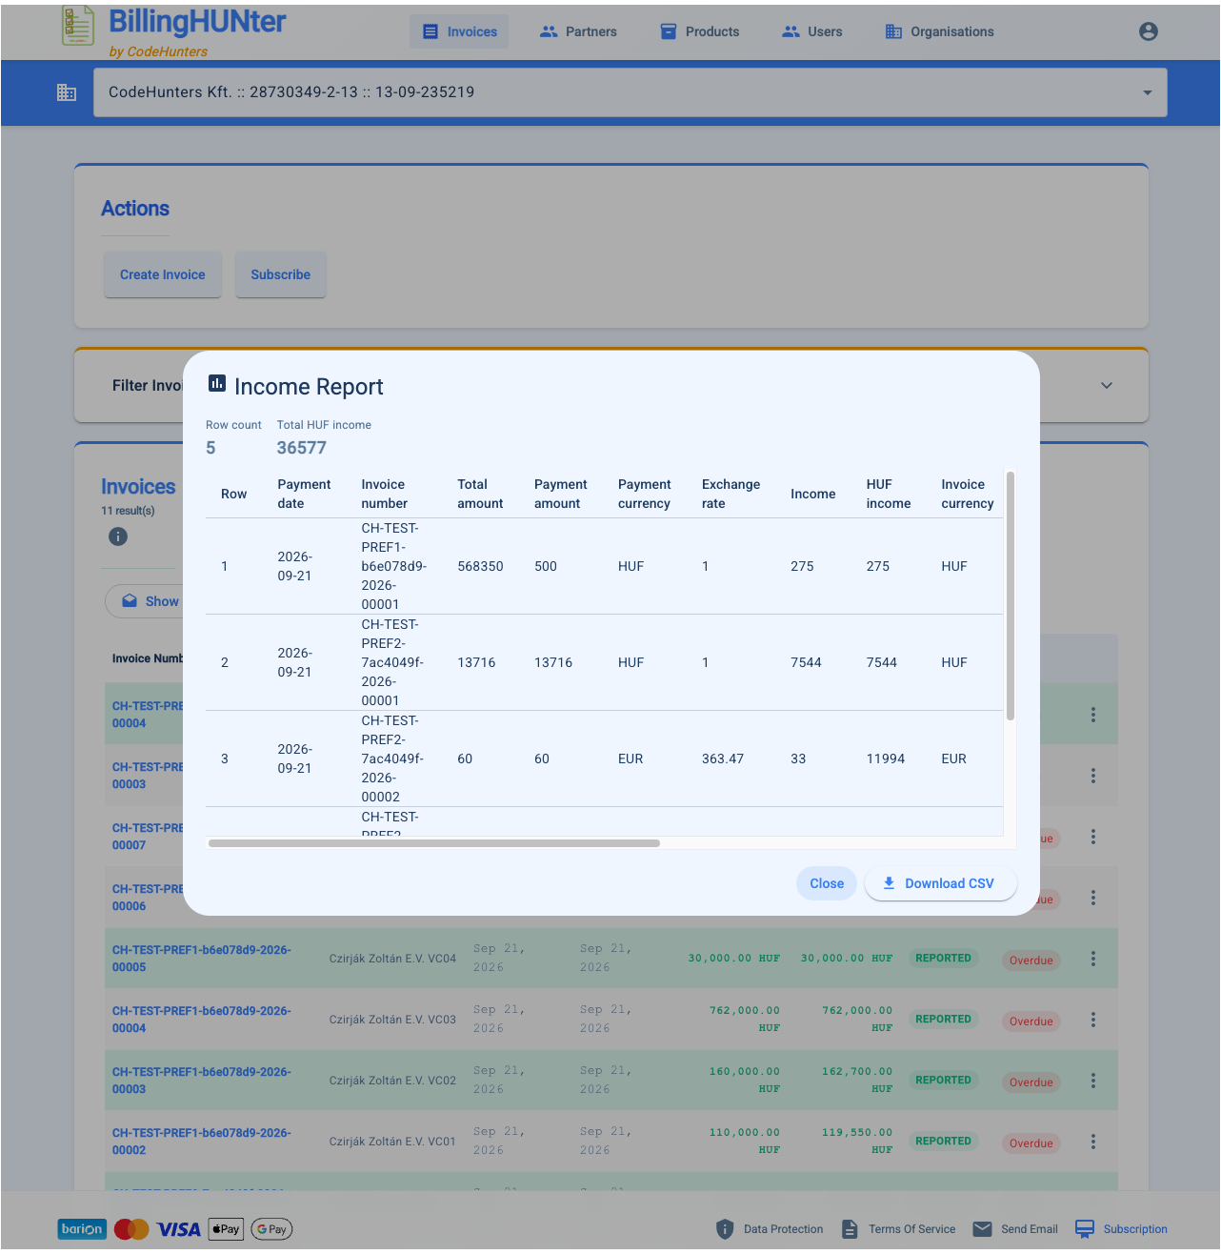
Task: Open Data Protection link
Action: [783, 1229]
